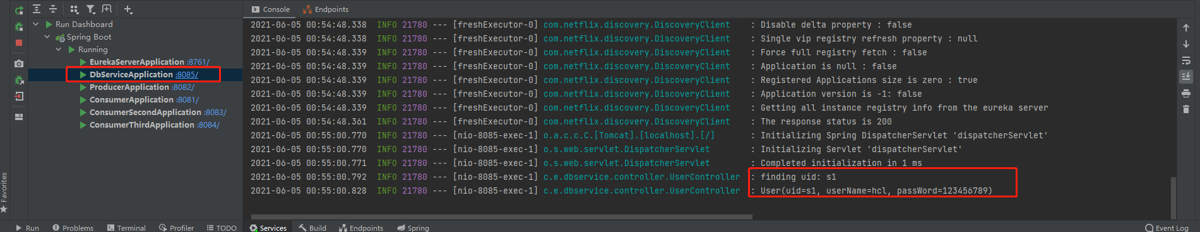The image size is (1200, 232).
Task: Select ProducerApplication in services tree
Action: (129, 87)
